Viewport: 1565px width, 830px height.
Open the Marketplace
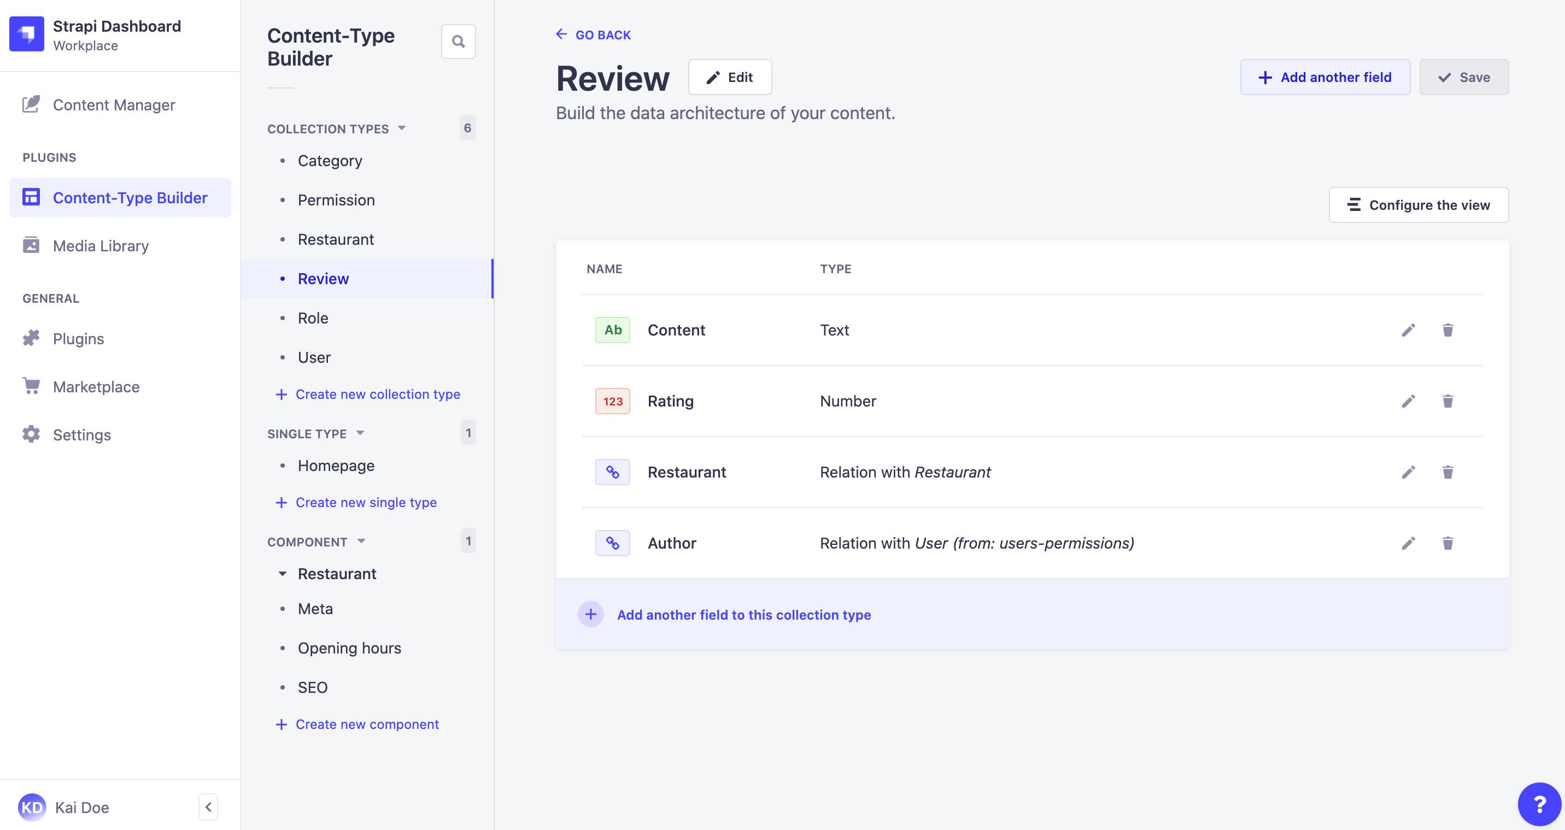point(96,386)
